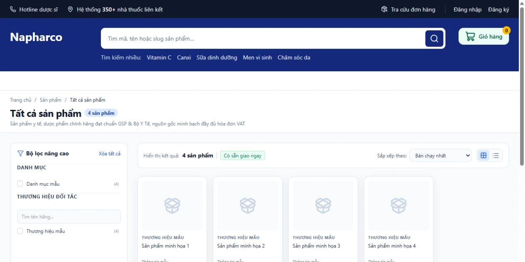Focus the product search field
Viewport: 525px width, 262px height.
[x=263, y=39]
